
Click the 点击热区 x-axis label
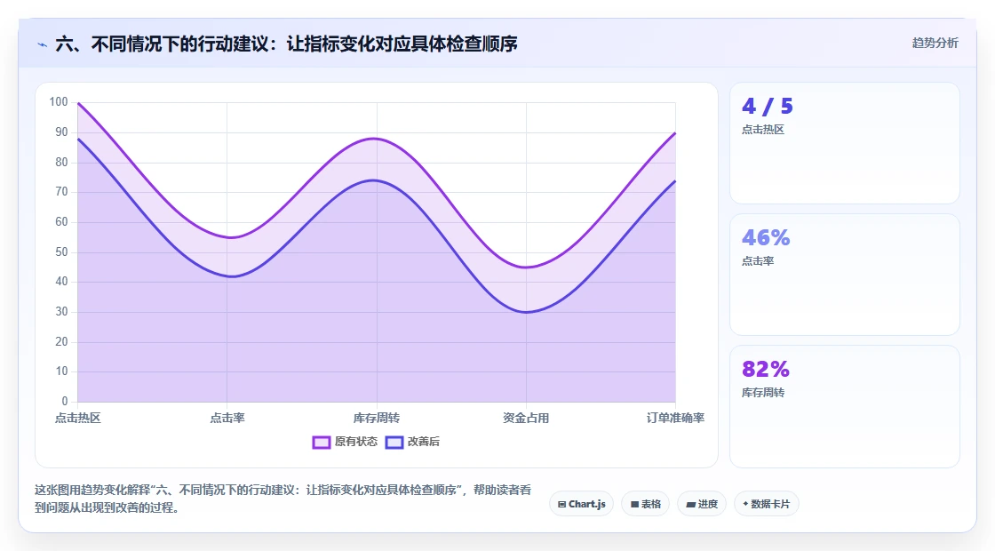[x=78, y=418]
